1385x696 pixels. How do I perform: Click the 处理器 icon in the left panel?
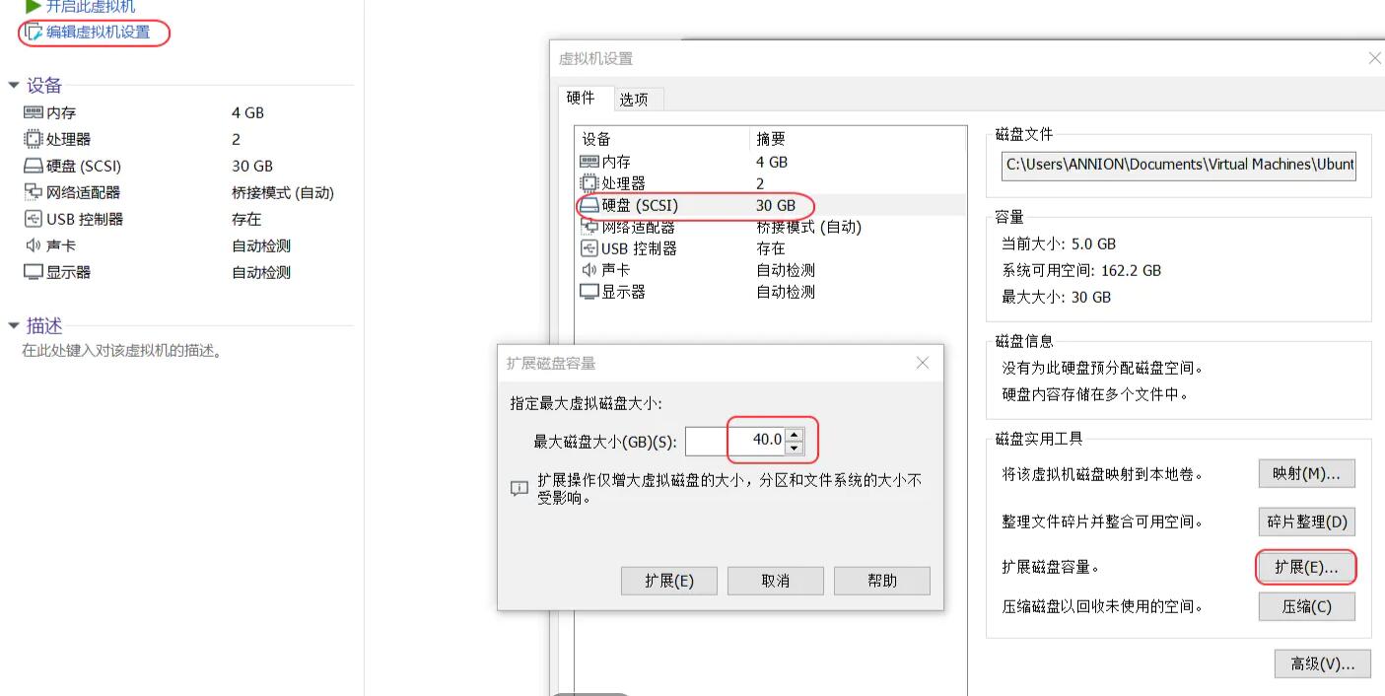click(34, 139)
